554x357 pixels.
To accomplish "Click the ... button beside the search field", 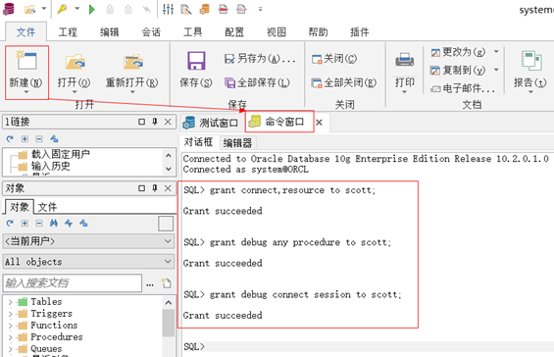I will 150,283.
